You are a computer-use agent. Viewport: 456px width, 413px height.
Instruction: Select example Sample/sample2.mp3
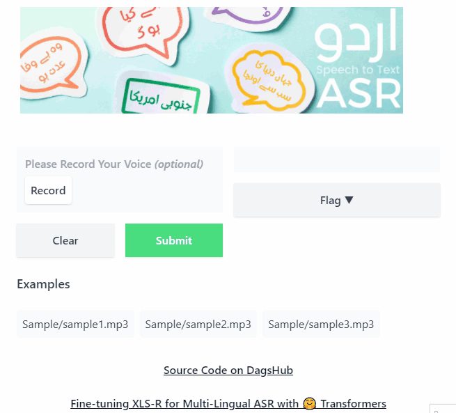click(198, 324)
